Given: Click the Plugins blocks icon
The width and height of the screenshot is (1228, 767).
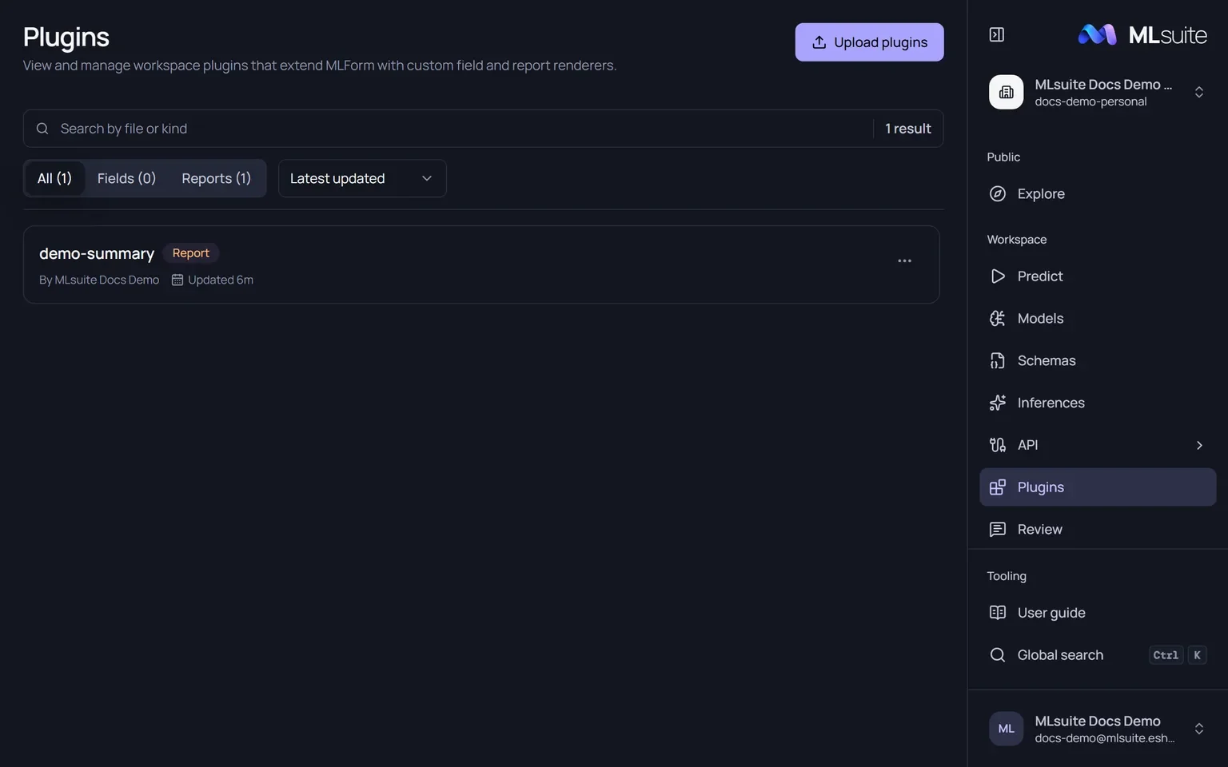Looking at the screenshot, I should pyautogui.click(x=998, y=487).
